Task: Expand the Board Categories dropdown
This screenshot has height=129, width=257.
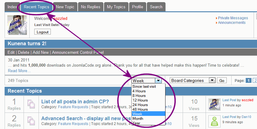Action: click(212, 80)
